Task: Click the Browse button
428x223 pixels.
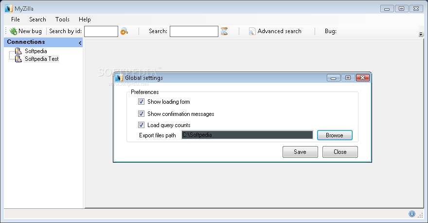Action: pos(335,135)
